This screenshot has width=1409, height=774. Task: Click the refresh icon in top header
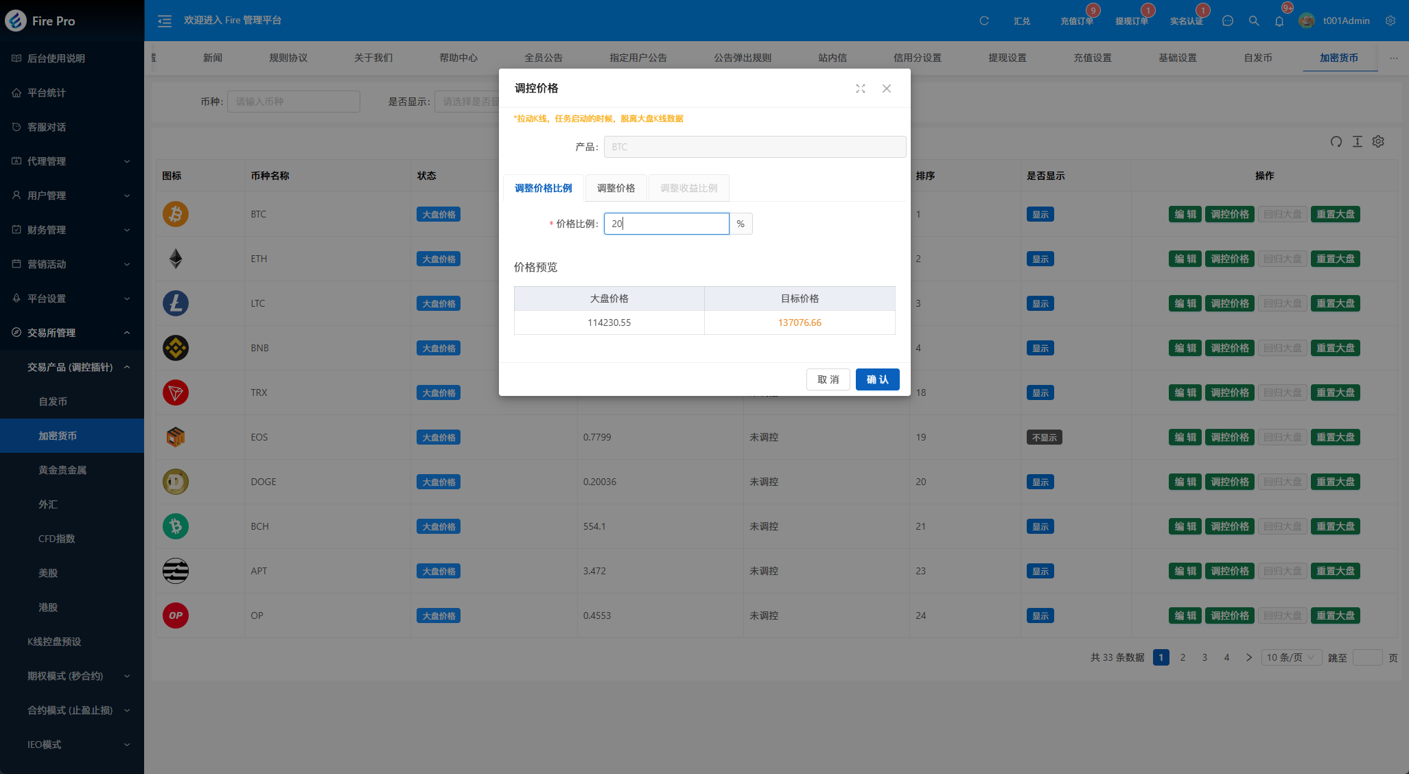[984, 21]
